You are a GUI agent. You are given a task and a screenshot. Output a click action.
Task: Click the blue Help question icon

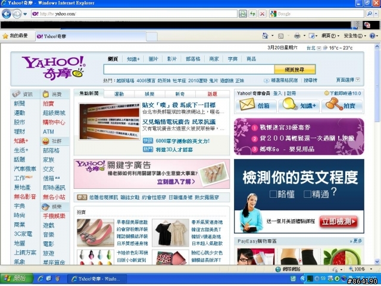(x=372, y=36)
